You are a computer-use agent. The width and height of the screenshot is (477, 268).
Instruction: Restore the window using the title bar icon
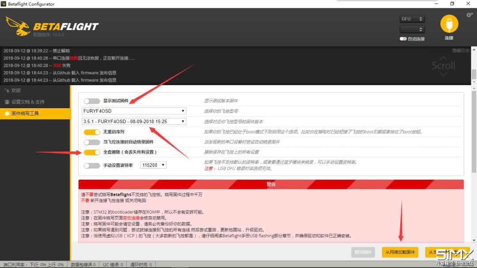point(452,4)
